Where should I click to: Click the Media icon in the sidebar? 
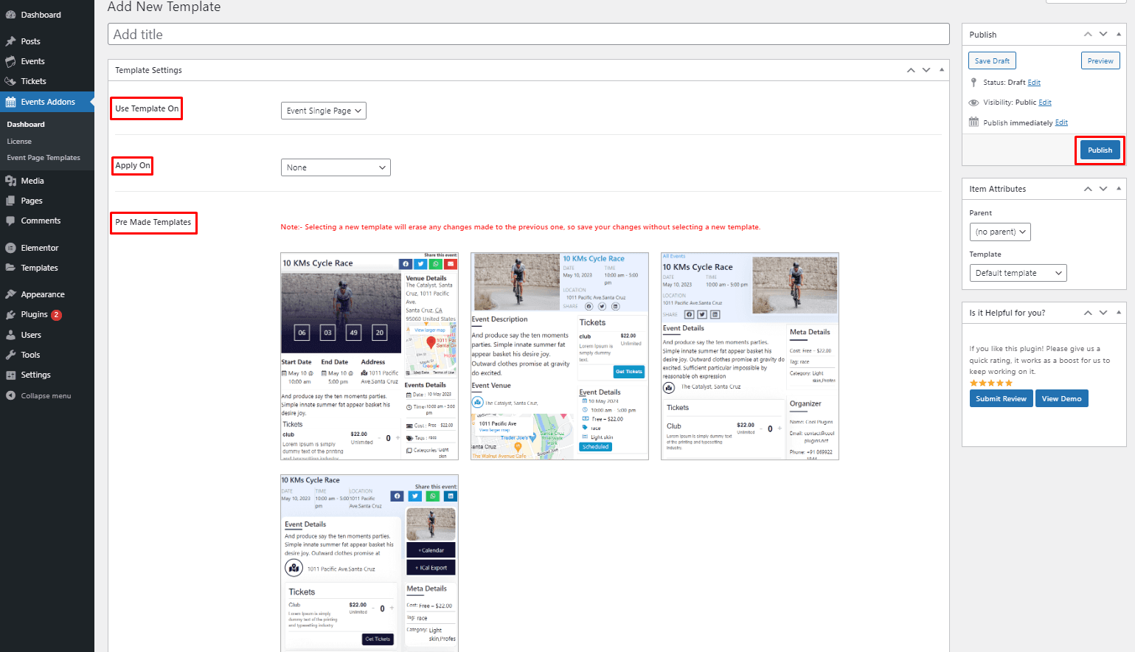click(x=10, y=181)
